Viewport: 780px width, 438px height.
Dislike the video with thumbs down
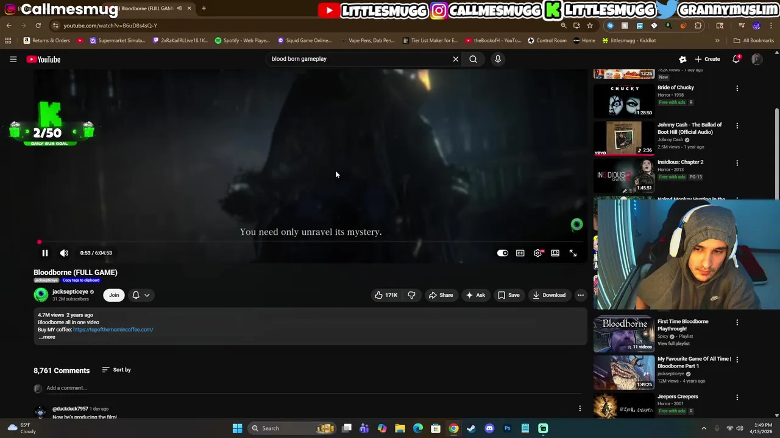pos(411,295)
